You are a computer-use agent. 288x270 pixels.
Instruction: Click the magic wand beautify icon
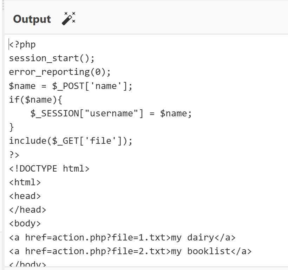[68, 19]
